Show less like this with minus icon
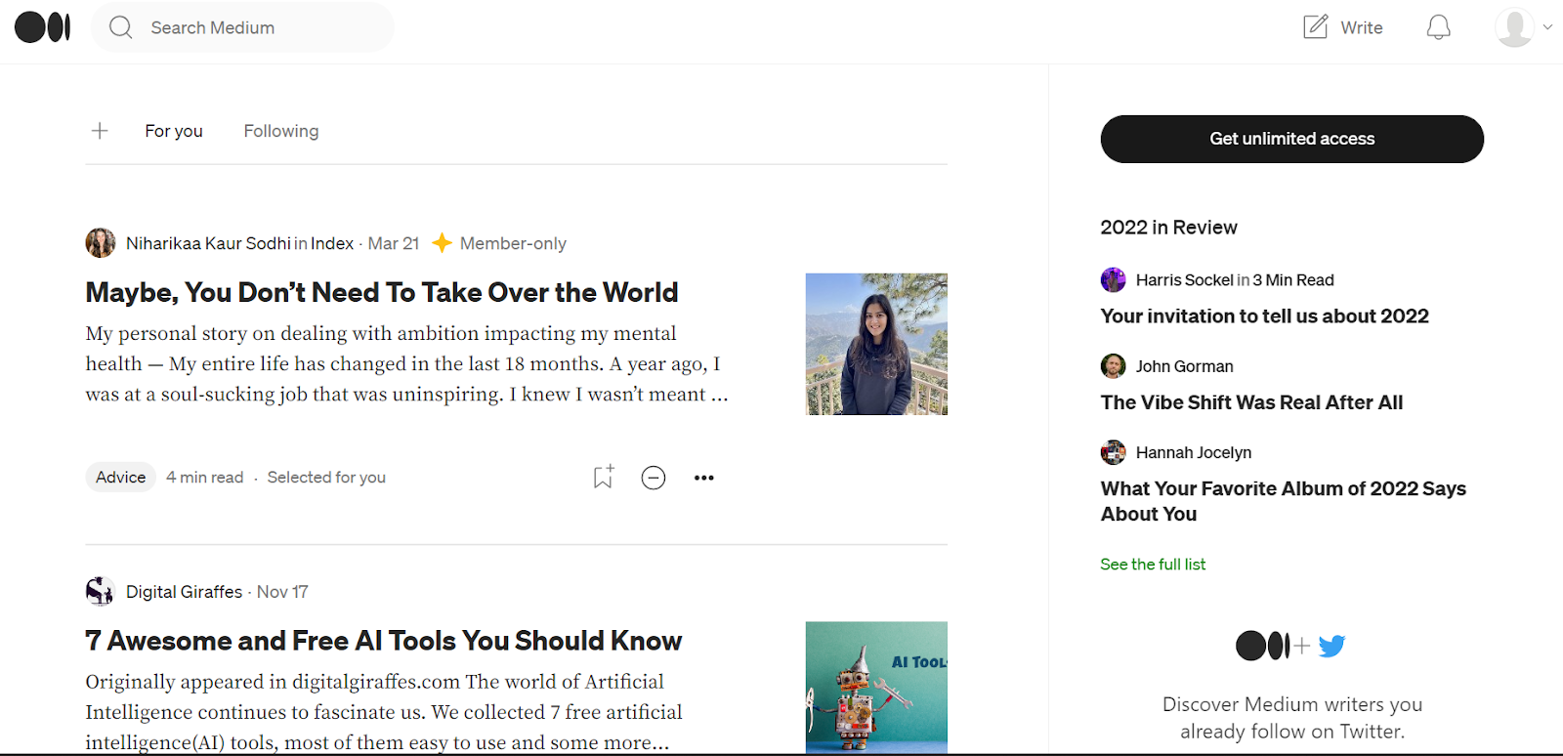 pyautogui.click(x=654, y=478)
